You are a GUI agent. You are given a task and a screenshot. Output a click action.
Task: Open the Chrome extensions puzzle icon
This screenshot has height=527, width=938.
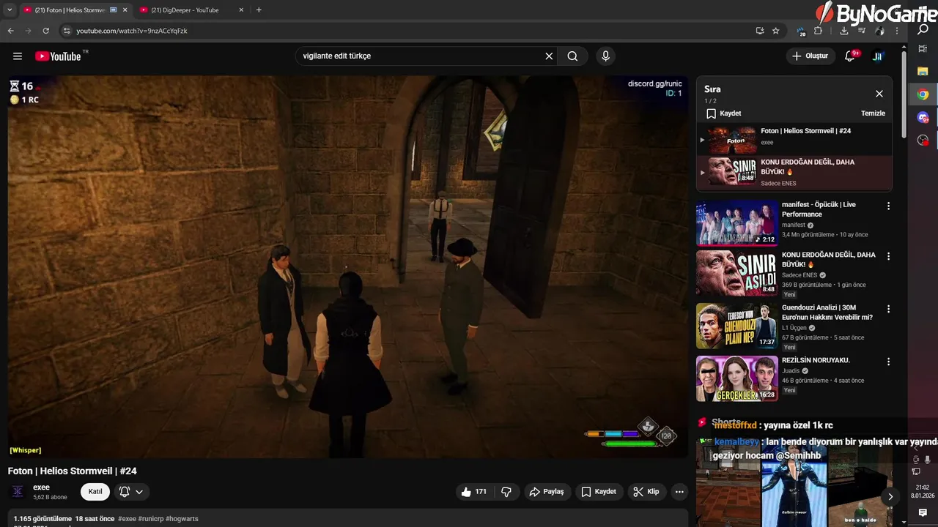pos(819,31)
